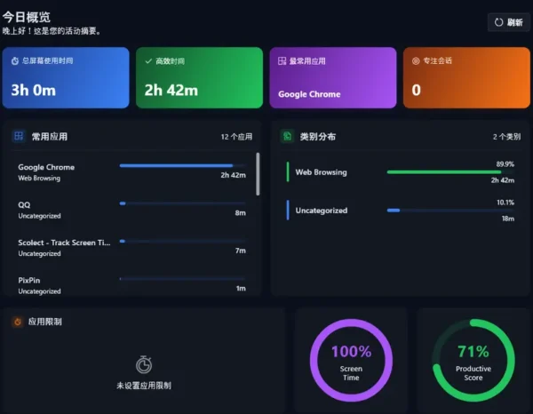
Task: Click the 12 个应用 count text
Action: tap(236, 137)
